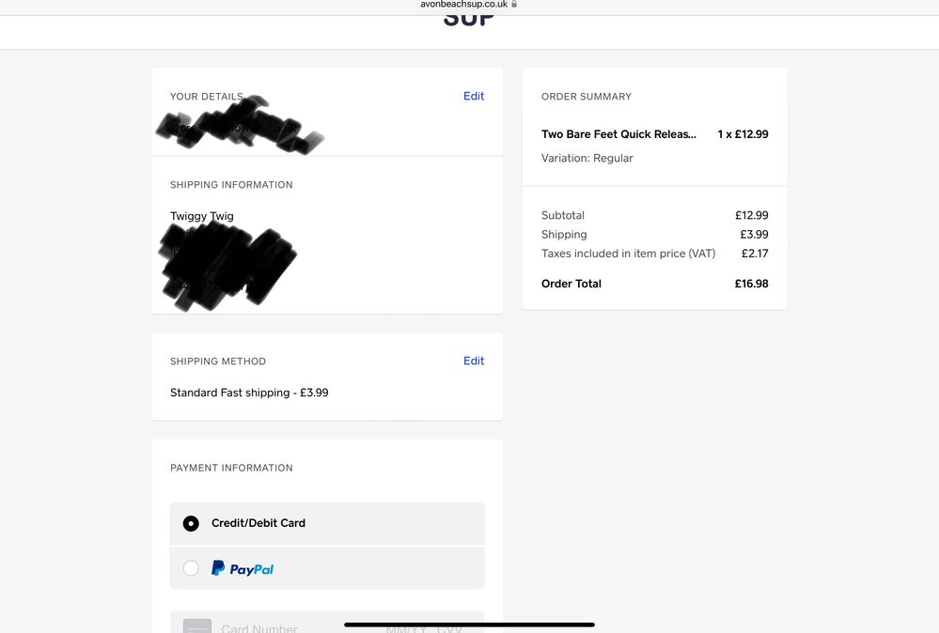939x633 pixels.
Task: Select the PayPal radio button
Action: tap(191, 568)
